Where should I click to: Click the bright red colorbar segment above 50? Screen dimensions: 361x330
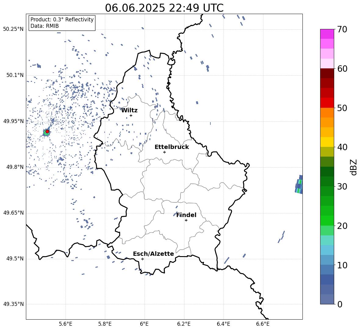click(x=327, y=103)
